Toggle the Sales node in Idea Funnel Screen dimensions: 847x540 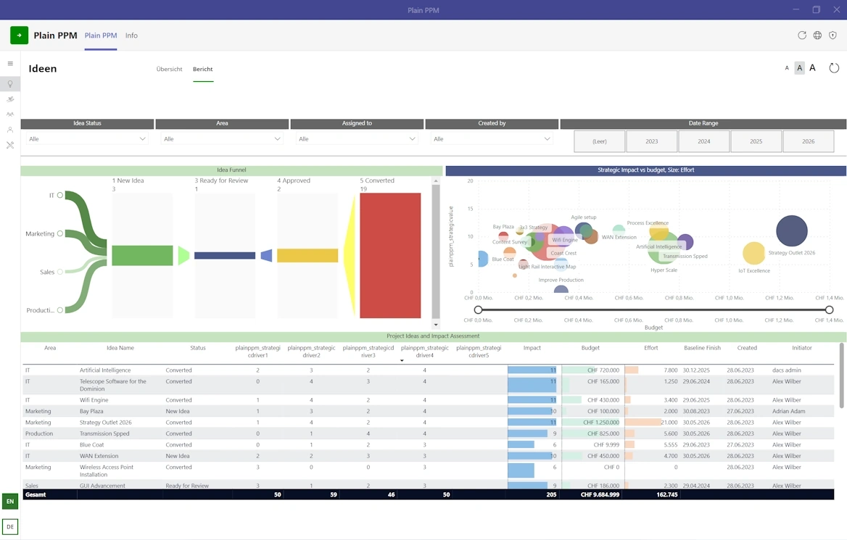[60, 272]
